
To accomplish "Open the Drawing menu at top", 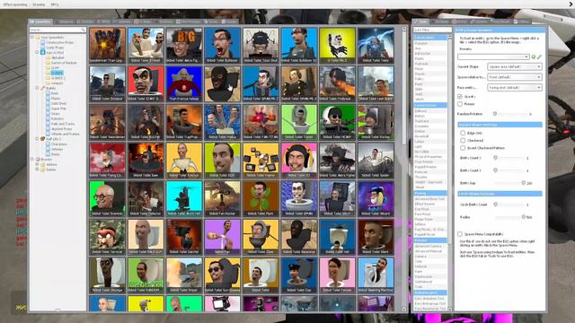I will 39,4.
